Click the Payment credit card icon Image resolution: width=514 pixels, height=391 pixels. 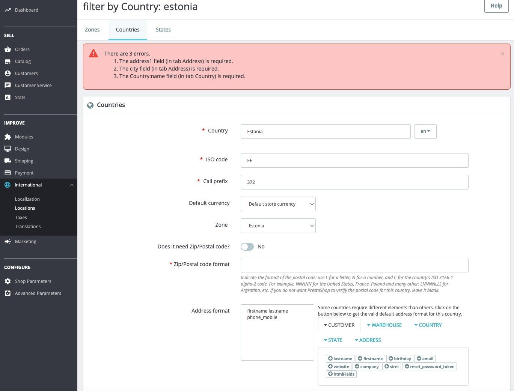pos(8,173)
